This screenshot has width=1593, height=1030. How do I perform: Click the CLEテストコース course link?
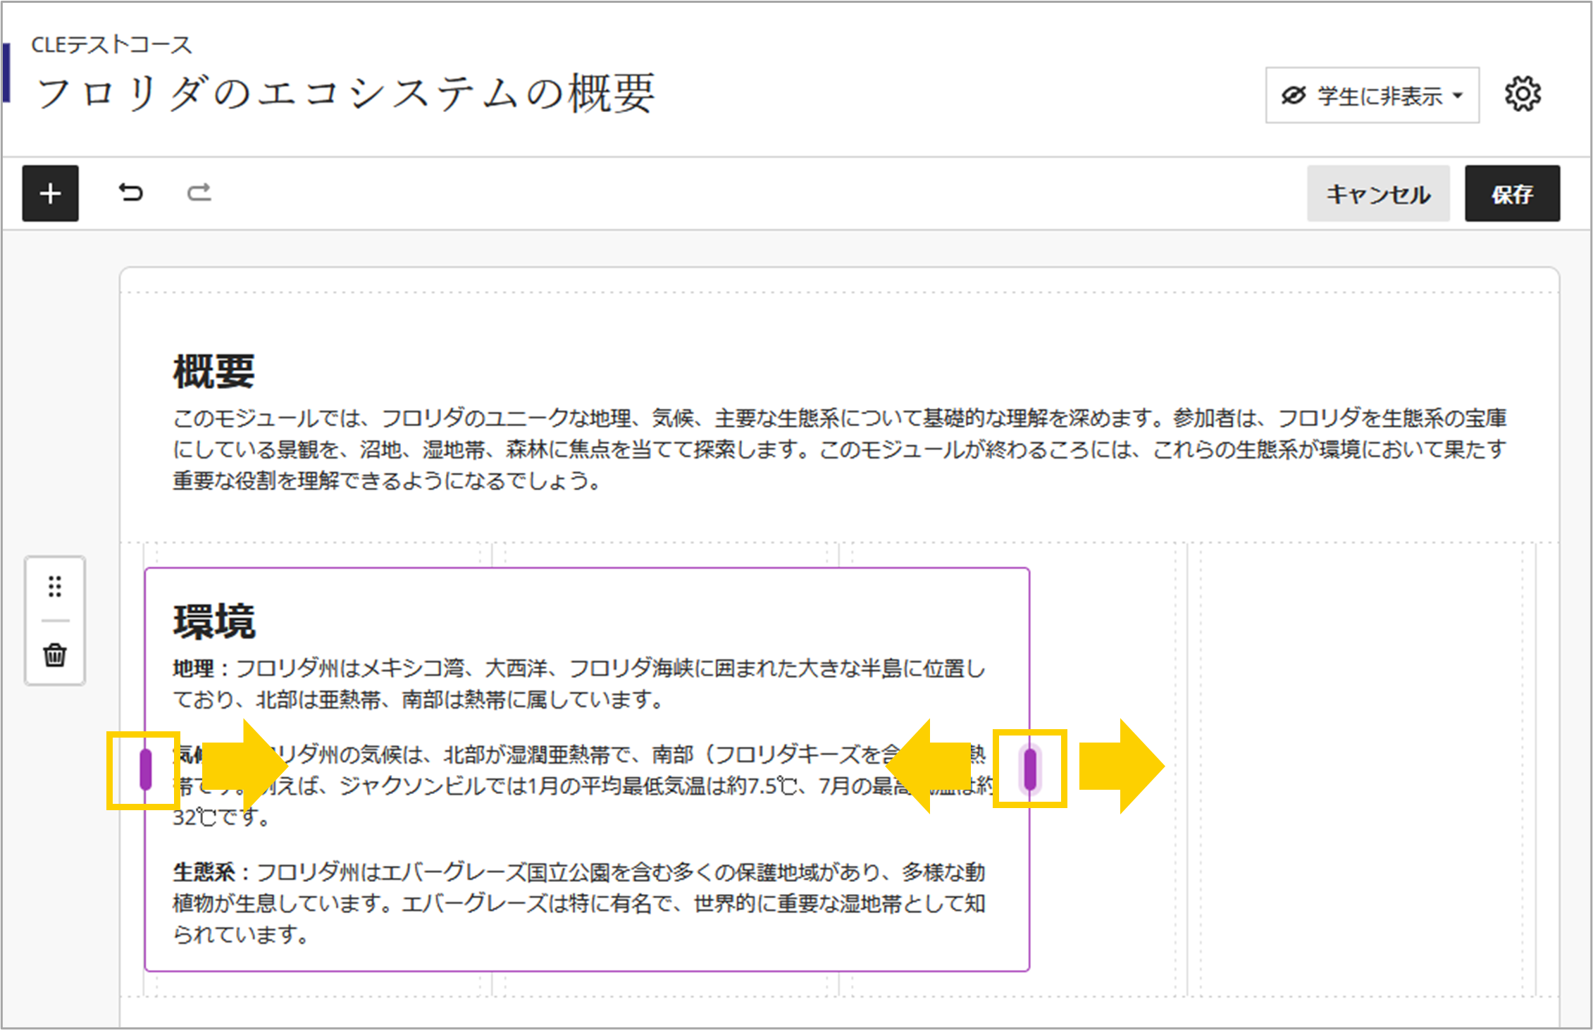pyautogui.click(x=111, y=45)
